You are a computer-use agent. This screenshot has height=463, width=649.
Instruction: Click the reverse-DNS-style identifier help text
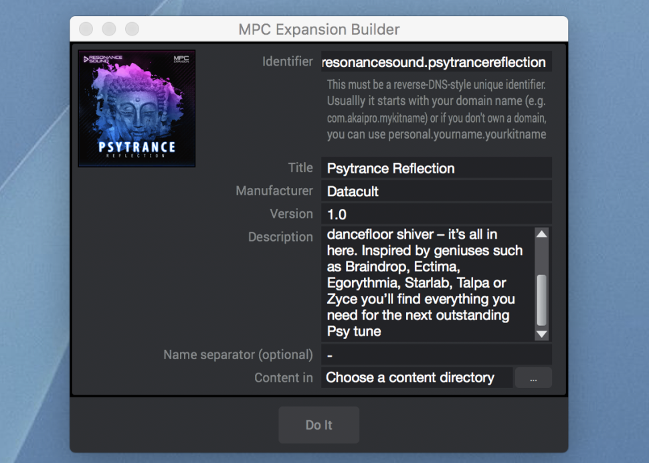(x=437, y=110)
